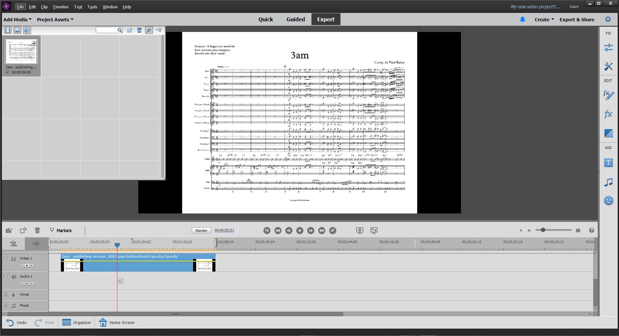The height and width of the screenshot is (336, 619).
Task: Open the Clip menu
Action: tap(44, 7)
